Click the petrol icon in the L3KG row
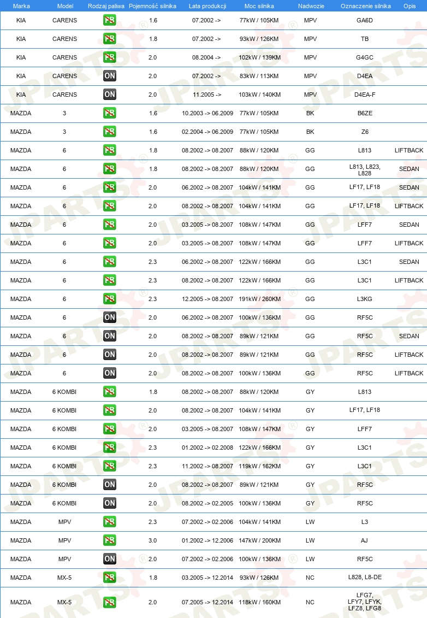The height and width of the screenshot is (618, 427). 110,299
